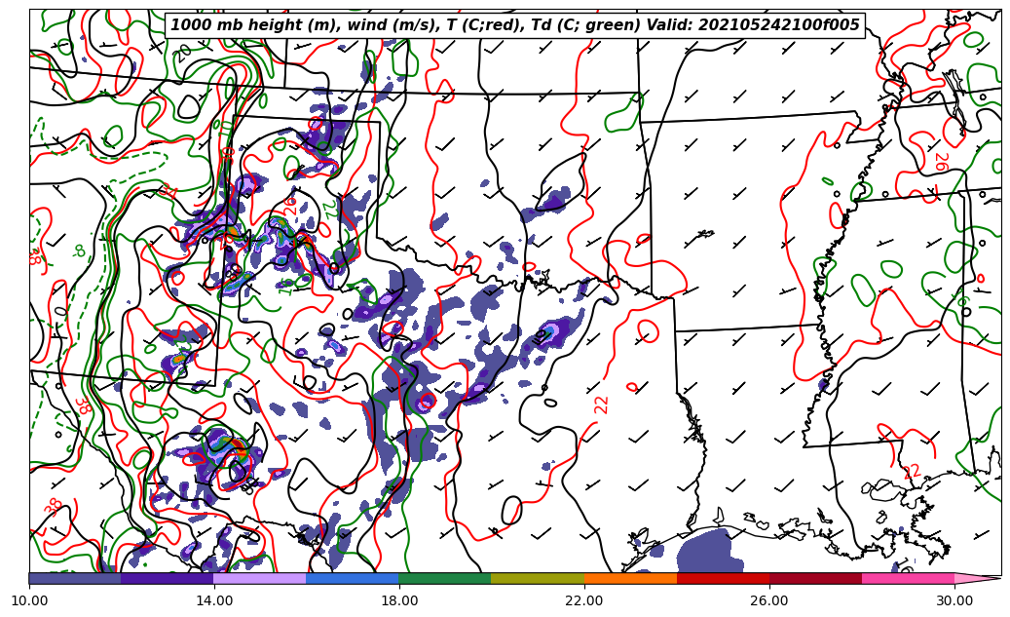Viewport: 1010px width, 617px height.
Task: Click the 30.00 colorbar tick label
Action: point(954,600)
